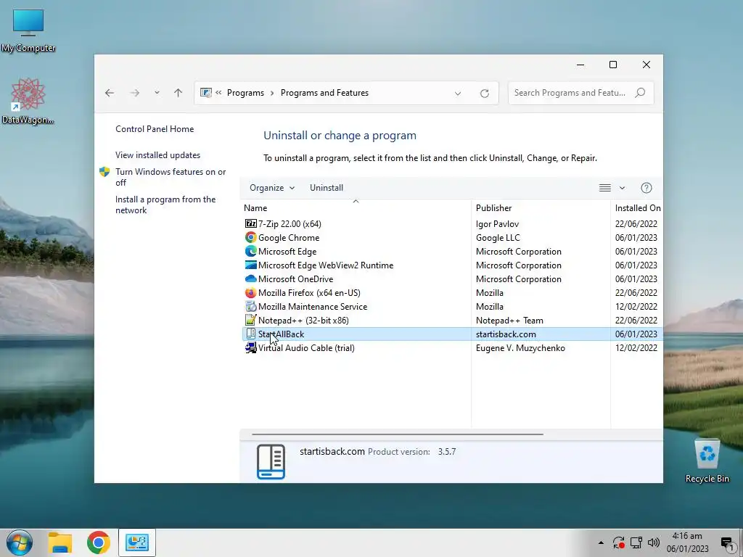This screenshot has width=743, height=557.
Task: Click the search magnifier icon
Action: 640,92
